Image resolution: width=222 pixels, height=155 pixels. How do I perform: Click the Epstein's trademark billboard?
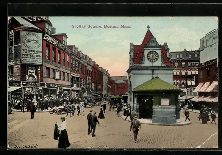click(31, 48)
